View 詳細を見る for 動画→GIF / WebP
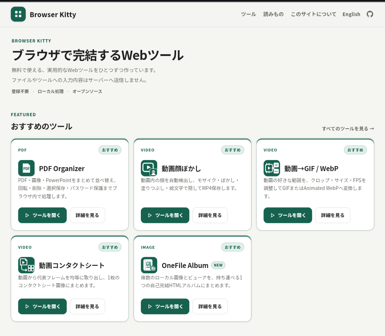 [x=333, y=215]
